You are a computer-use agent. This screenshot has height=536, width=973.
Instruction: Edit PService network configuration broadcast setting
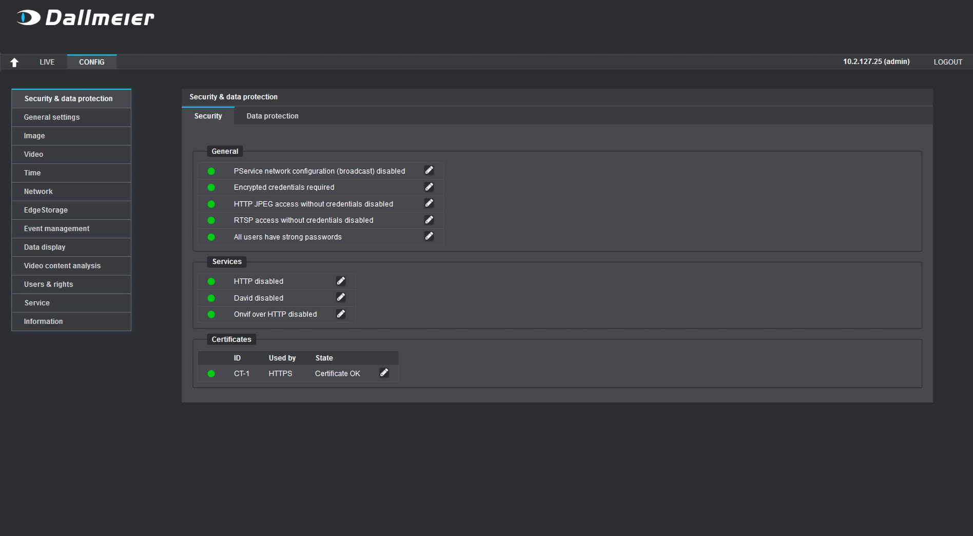point(429,171)
